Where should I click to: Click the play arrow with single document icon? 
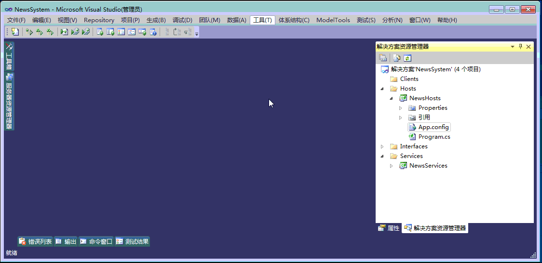click(x=64, y=32)
